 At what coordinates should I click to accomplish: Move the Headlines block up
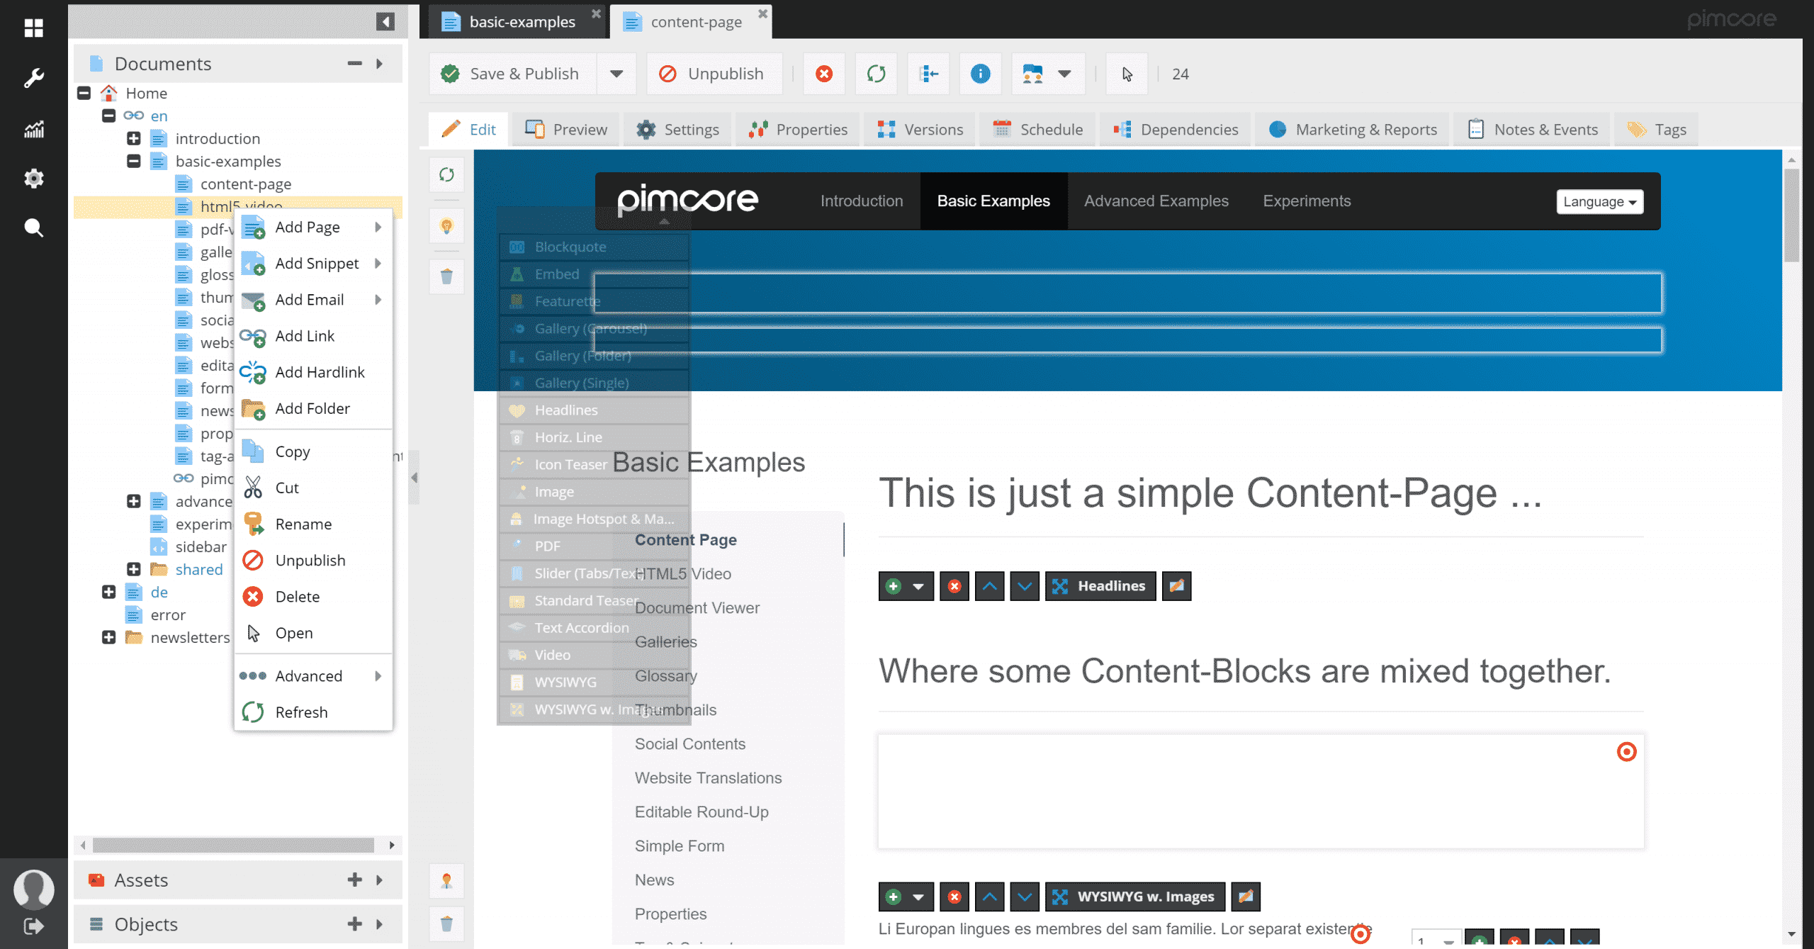(989, 586)
